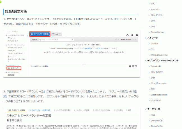The image size is (182, 129).
Task: Switch to 6.タグの追加 tab
Action: click(x=118, y=110)
